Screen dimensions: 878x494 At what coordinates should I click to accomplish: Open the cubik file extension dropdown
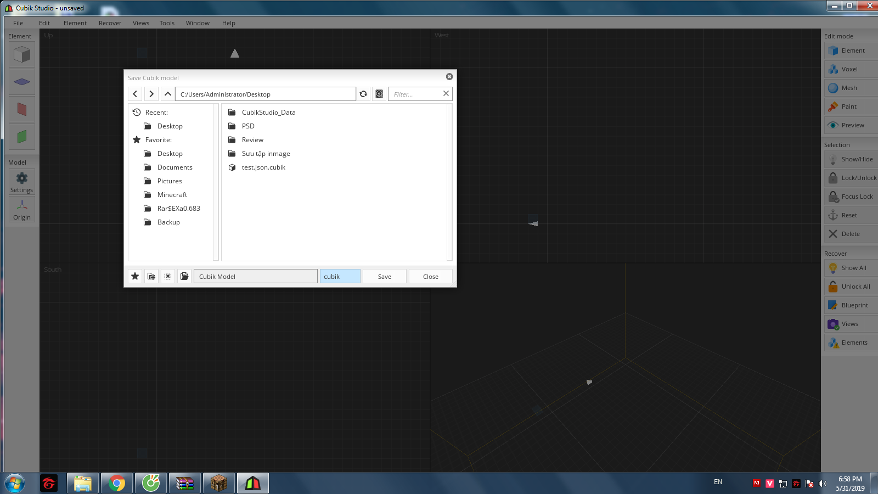pyautogui.click(x=340, y=277)
